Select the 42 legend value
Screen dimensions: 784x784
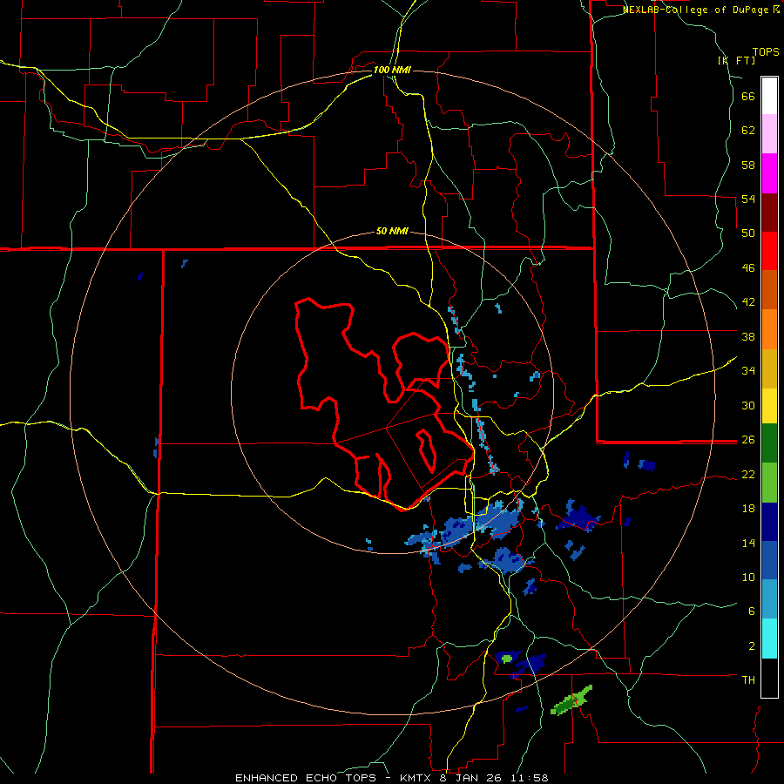(748, 302)
